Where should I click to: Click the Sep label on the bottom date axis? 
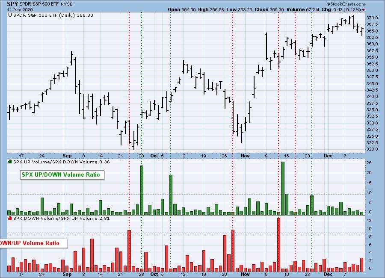tap(67, 274)
